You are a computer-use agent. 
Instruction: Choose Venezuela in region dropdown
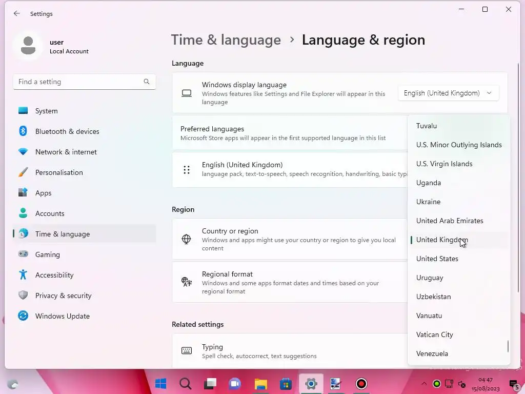tap(459, 353)
